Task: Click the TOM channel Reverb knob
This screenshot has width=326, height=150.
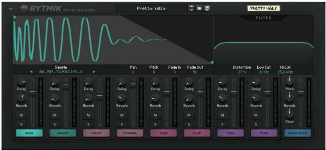Action: 155,98
